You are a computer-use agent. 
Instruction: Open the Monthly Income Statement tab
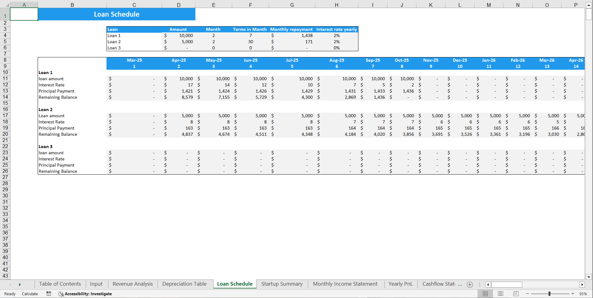345,284
